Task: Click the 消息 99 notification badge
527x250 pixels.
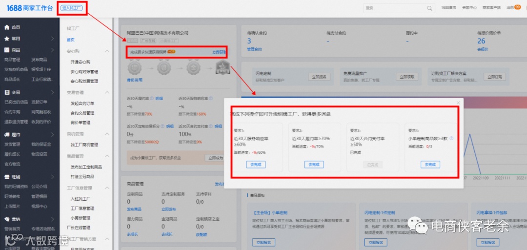Action: pos(518,7)
